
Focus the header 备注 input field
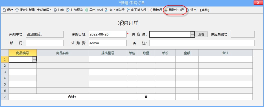(x=202, y=43)
